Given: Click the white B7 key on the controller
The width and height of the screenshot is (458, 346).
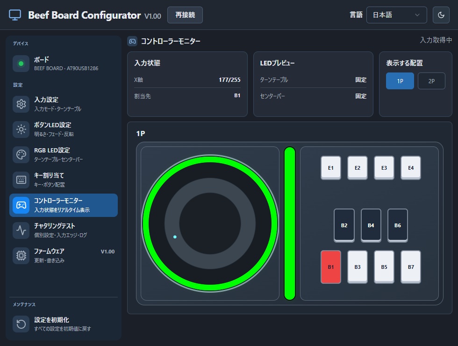Looking at the screenshot, I should pos(411,267).
